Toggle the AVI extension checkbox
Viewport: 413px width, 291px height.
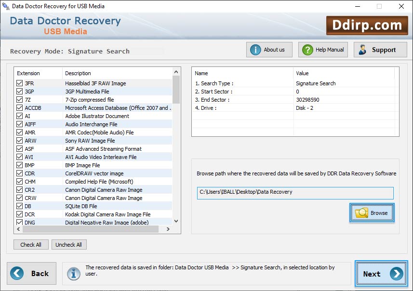point(19,157)
